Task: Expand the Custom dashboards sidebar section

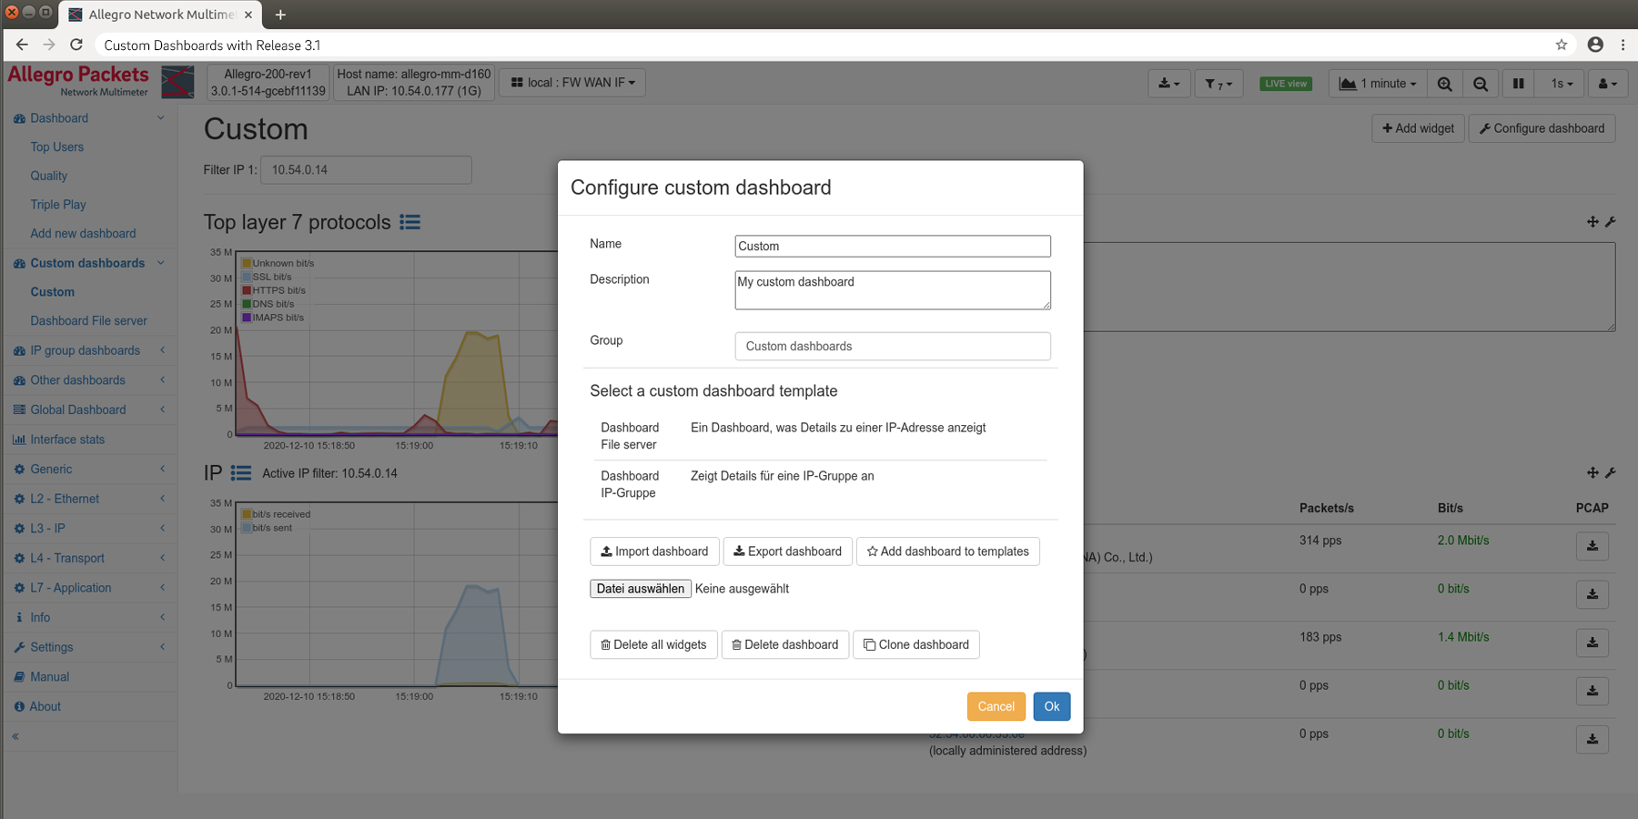Action: point(86,263)
